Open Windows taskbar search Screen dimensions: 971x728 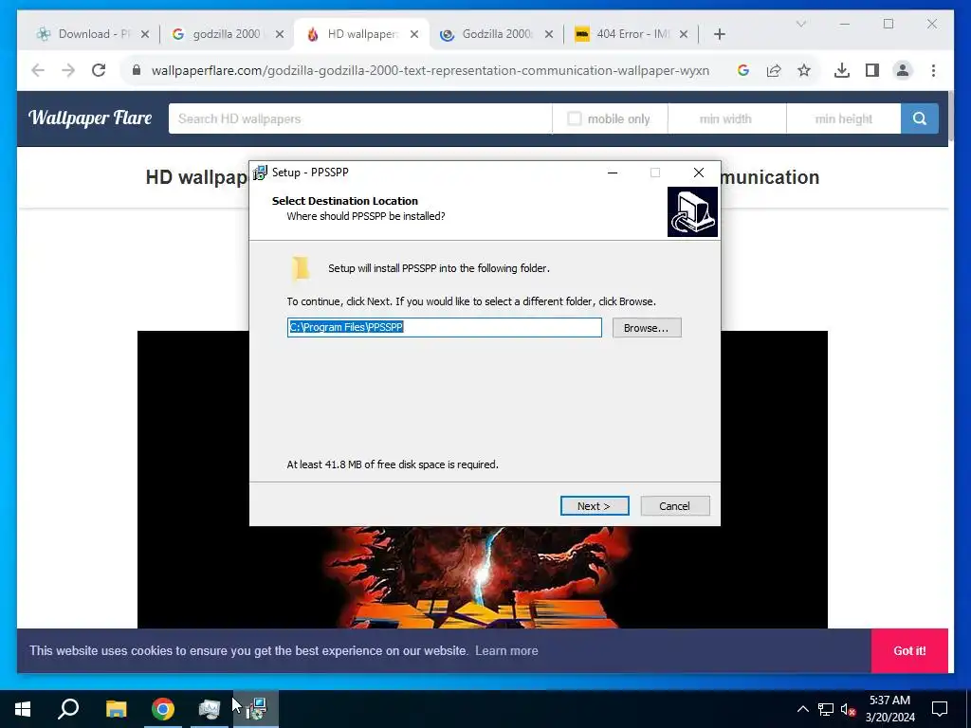point(68,709)
